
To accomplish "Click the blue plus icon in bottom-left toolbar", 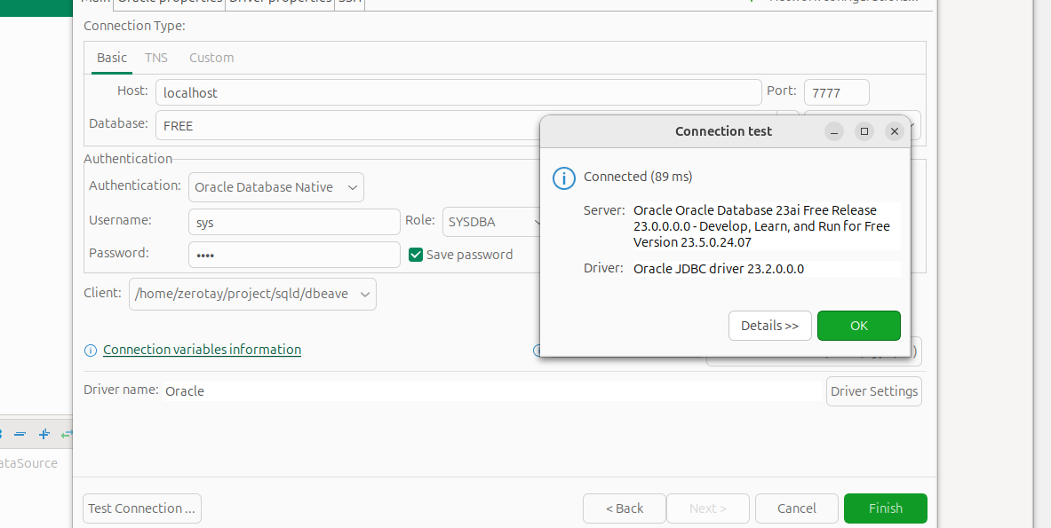I will pos(44,434).
